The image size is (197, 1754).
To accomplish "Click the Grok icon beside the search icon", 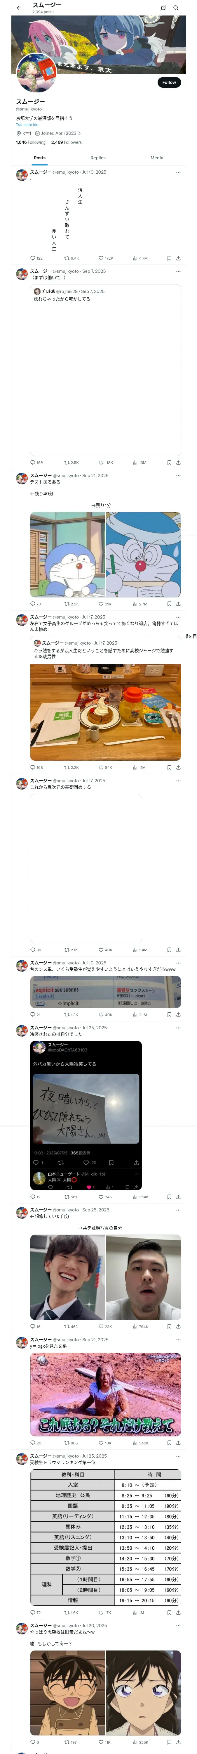I will [163, 8].
